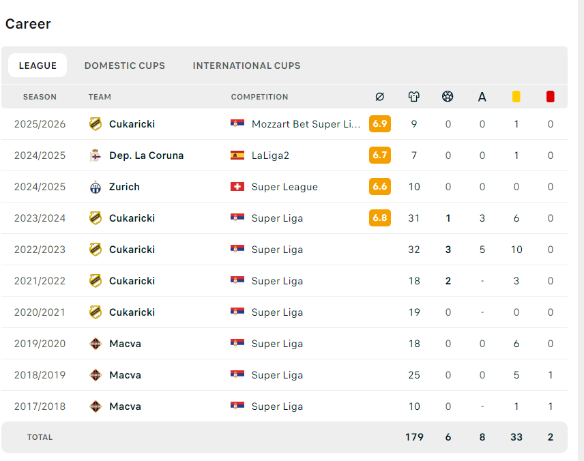The width and height of the screenshot is (584, 461).
Task: Click the red card column icon
Action: (551, 97)
